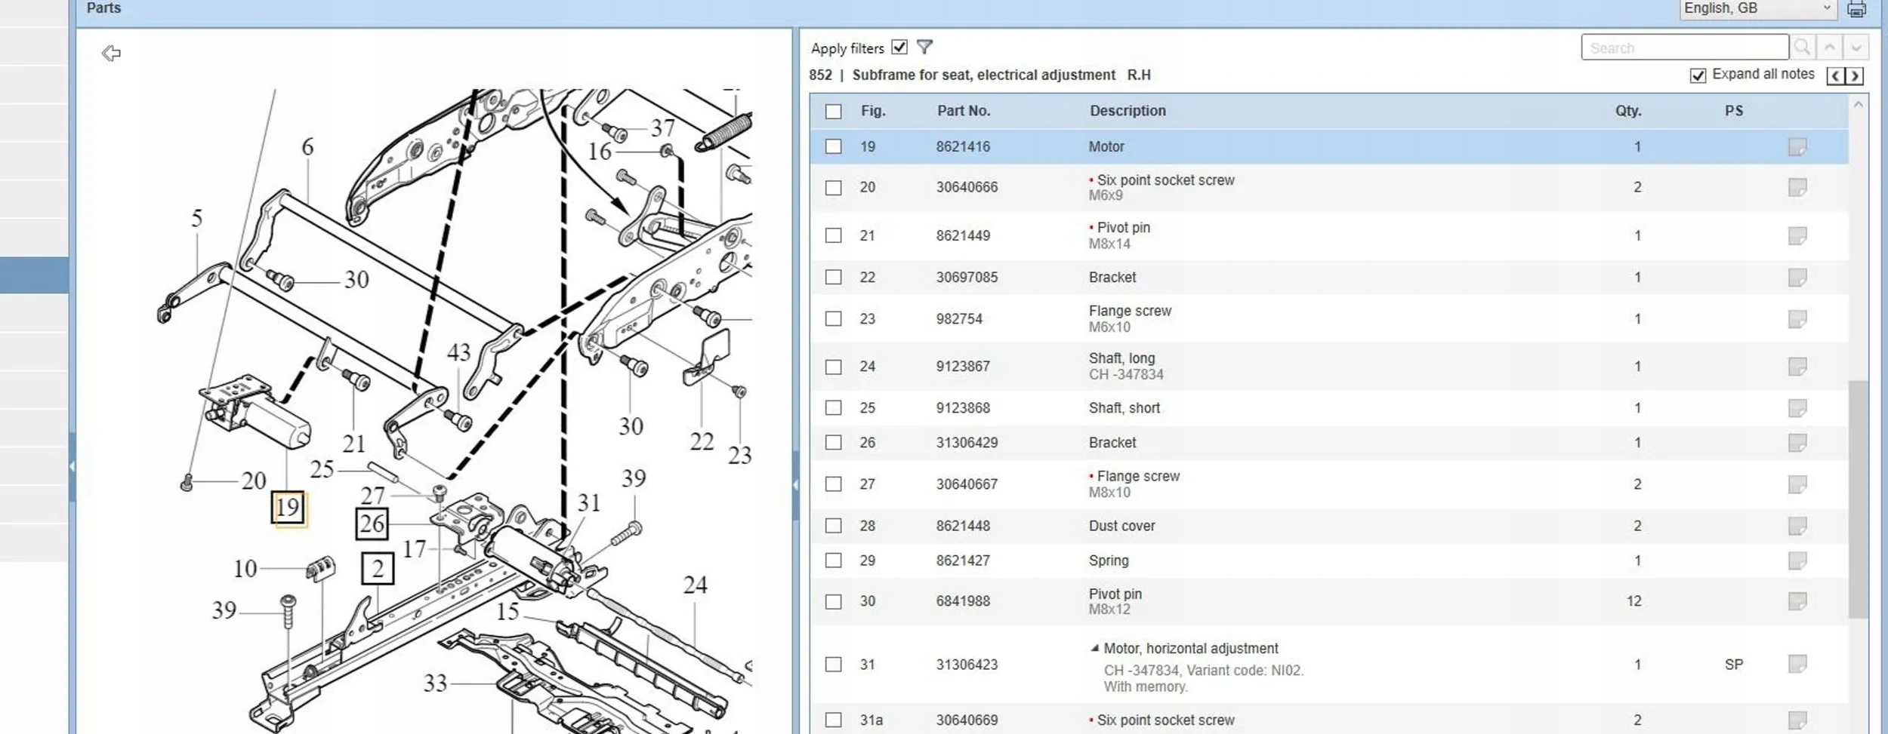Check the box for Fig. 20 screw
1888x734 pixels.
point(833,187)
